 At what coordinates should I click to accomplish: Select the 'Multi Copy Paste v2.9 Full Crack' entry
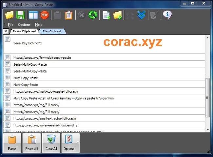pyautogui.click(x=104, y=98)
